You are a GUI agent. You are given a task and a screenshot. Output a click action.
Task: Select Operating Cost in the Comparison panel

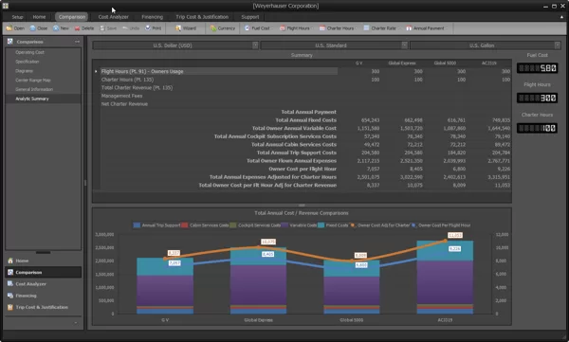[29, 52]
